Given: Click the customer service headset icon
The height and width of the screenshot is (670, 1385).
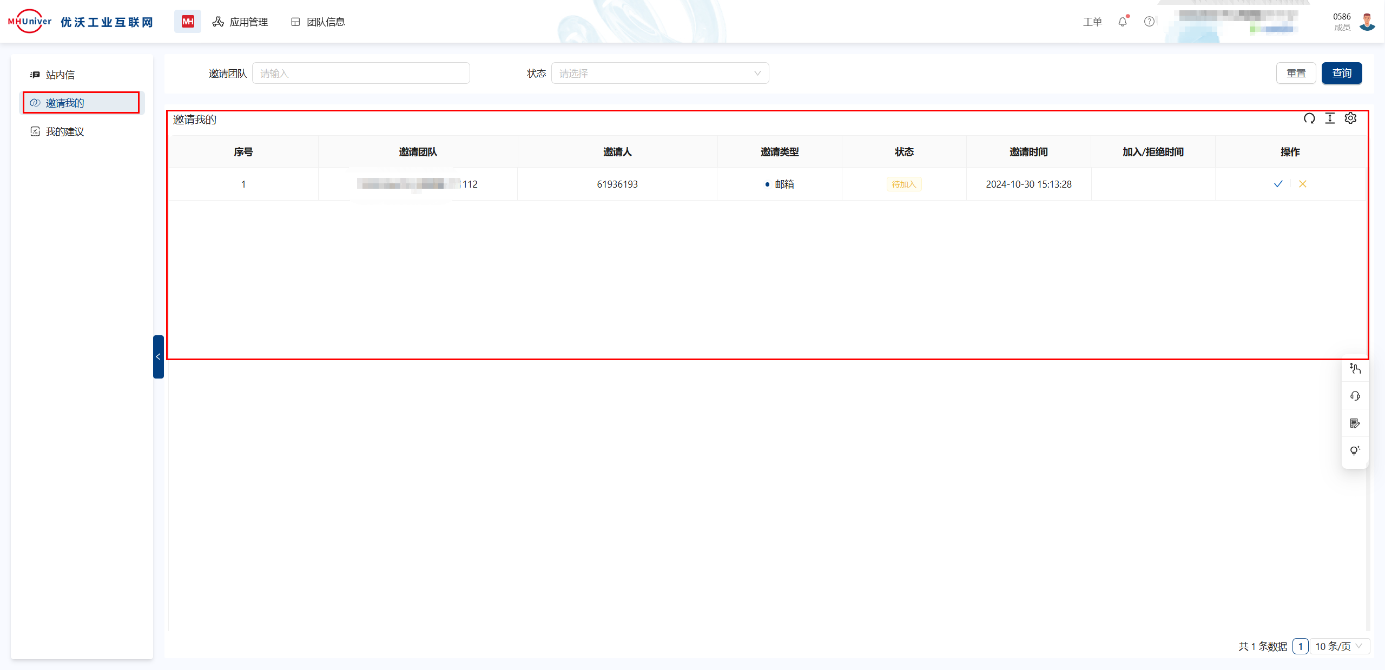Looking at the screenshot, I should 1355,396.
